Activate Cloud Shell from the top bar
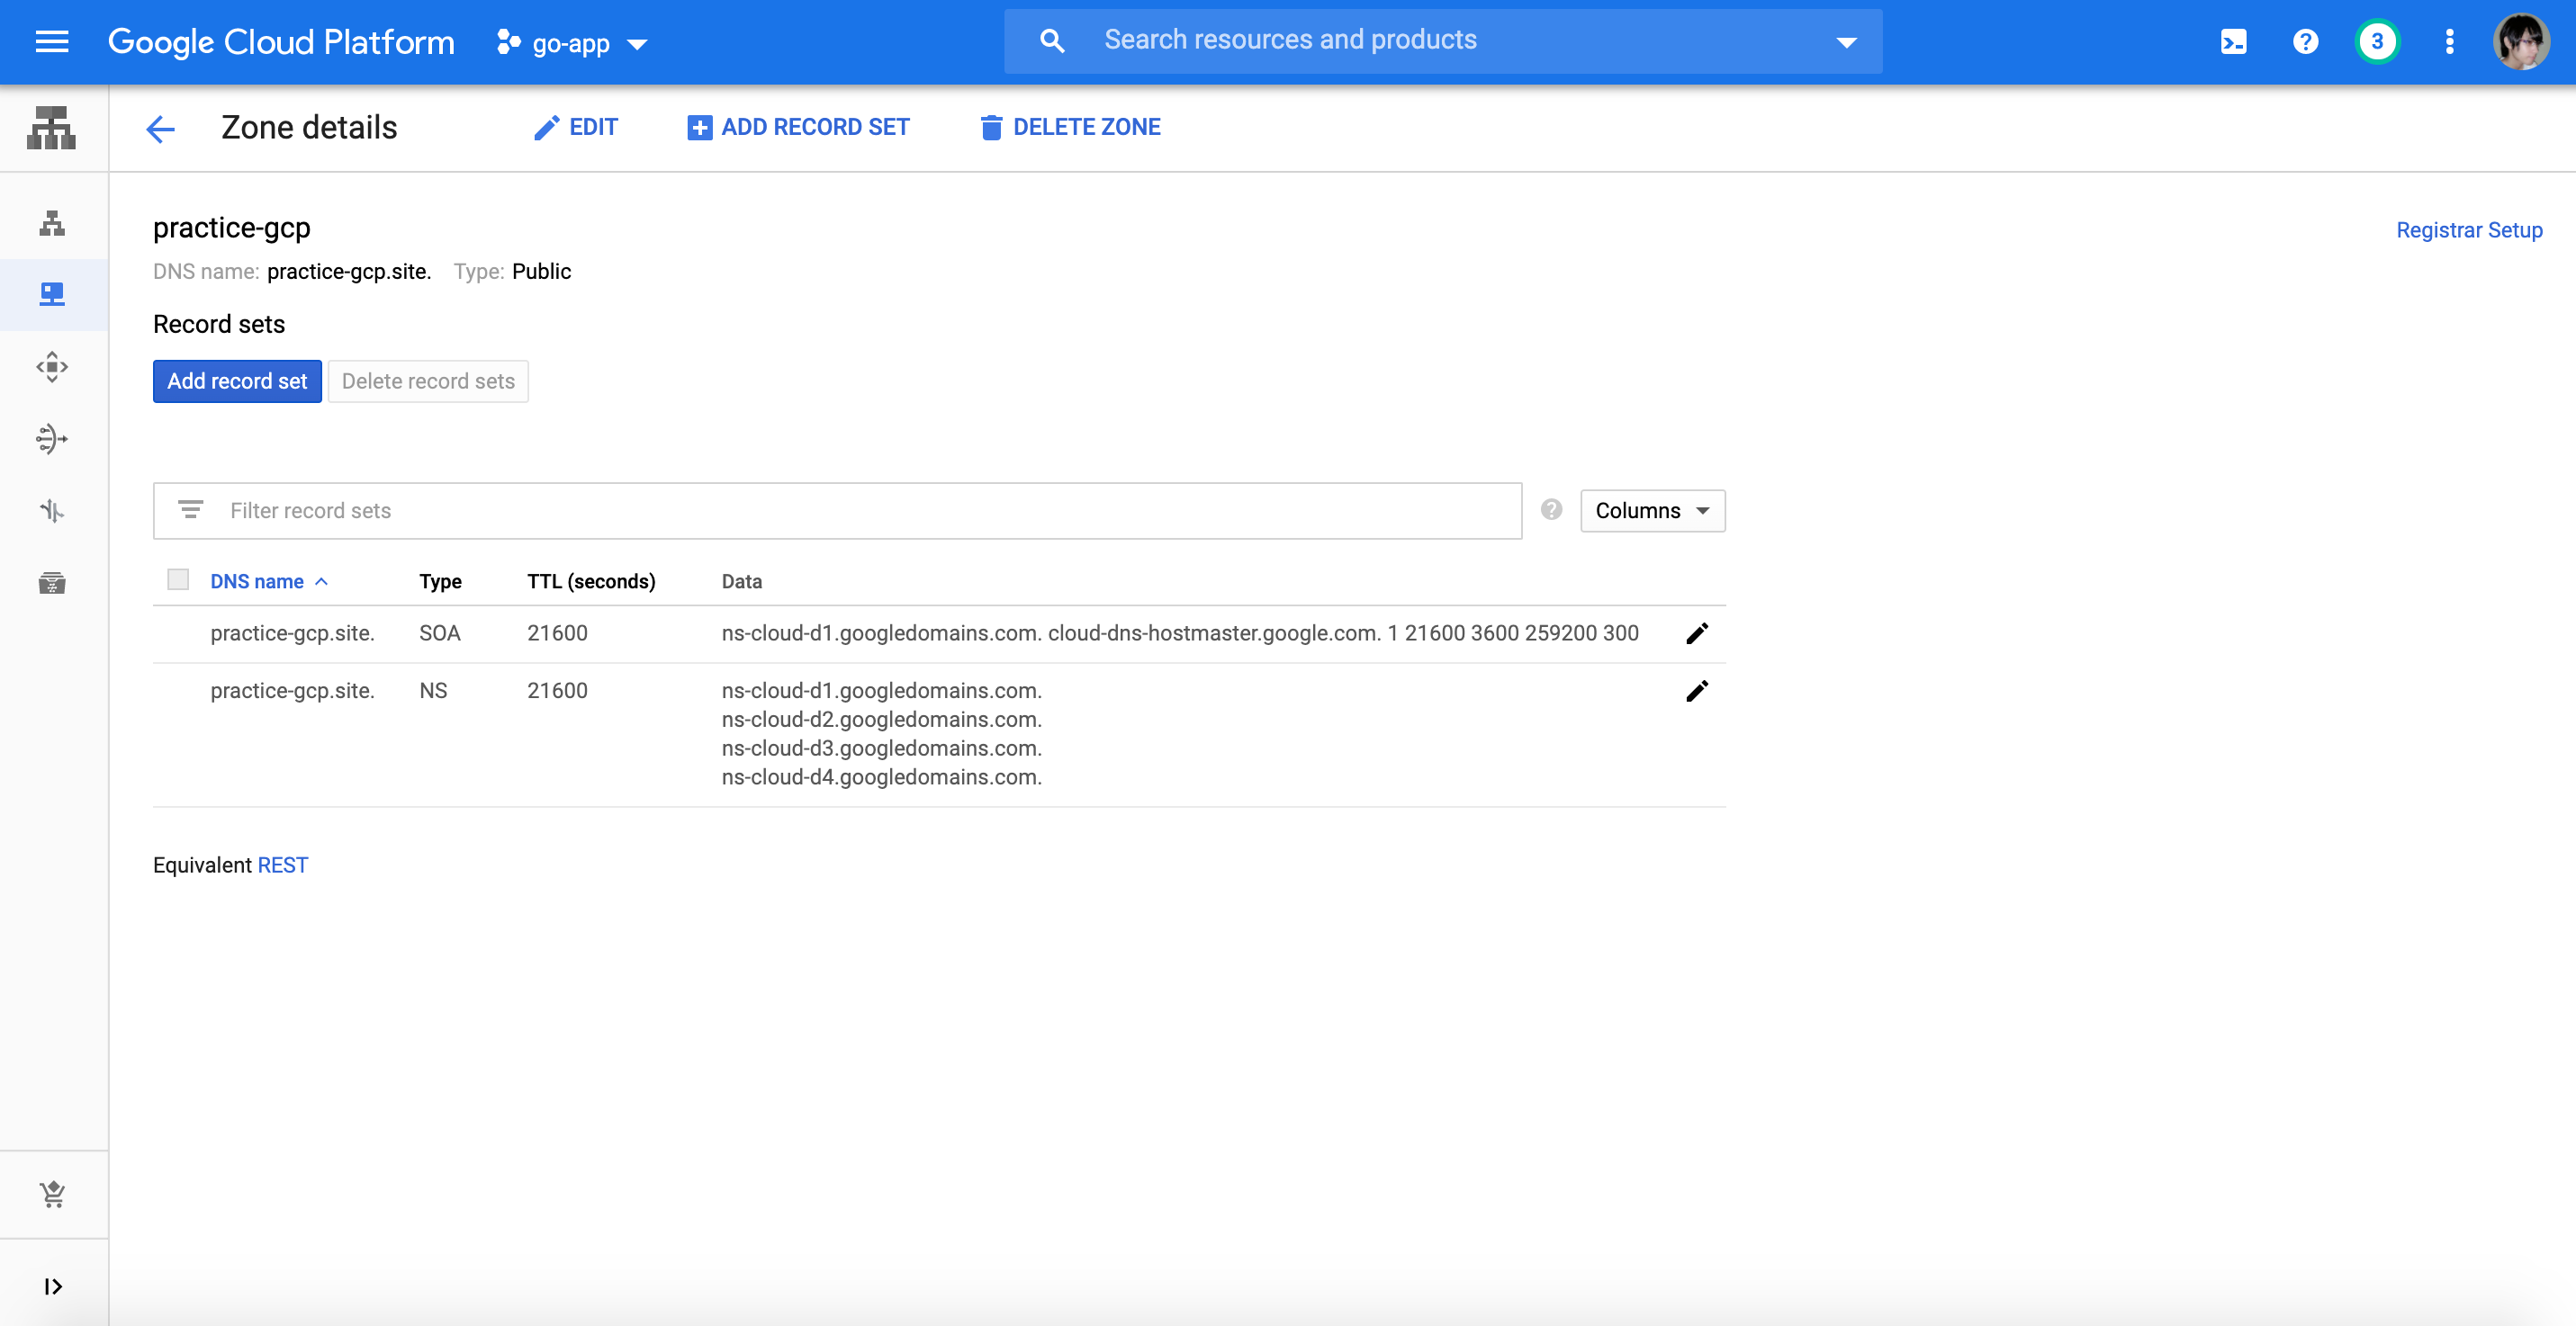 (2233, 42)
